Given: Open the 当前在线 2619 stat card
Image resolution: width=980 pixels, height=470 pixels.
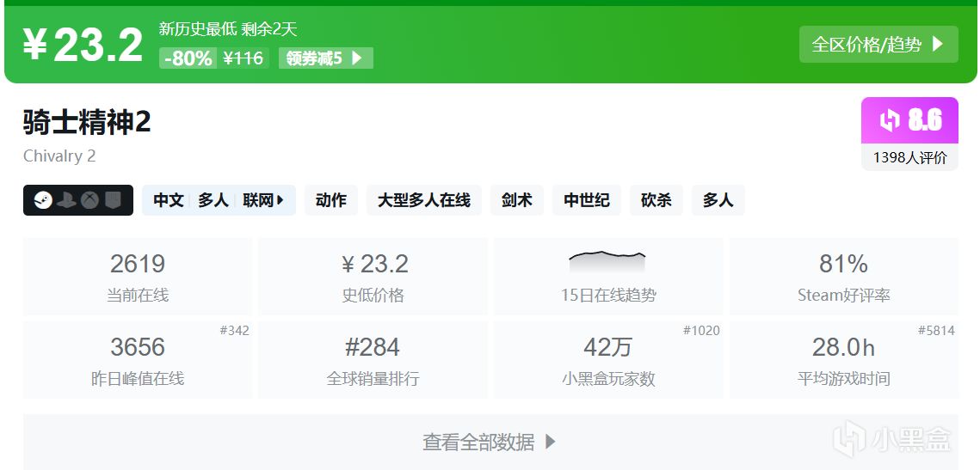Looking at the screenshot, I should (138, 277).
